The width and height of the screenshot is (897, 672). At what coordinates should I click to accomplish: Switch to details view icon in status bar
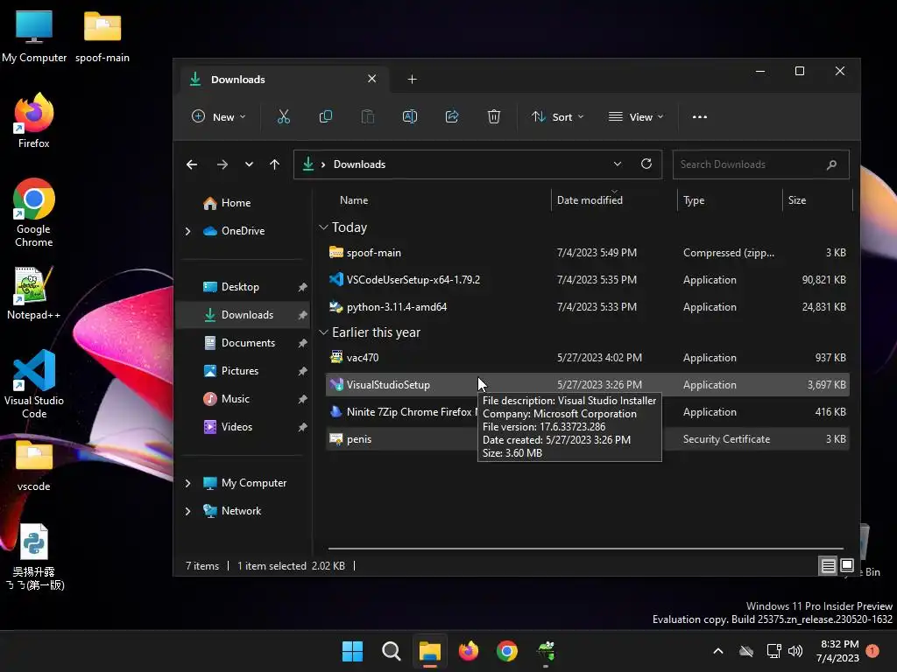click(828, 566)
